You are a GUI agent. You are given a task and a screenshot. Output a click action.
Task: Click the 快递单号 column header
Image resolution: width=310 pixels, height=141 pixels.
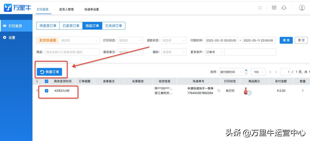(x=198, y=81)
